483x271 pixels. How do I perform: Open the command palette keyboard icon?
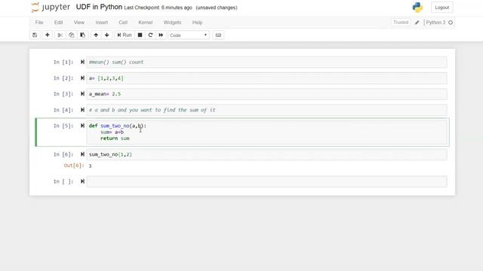218,35
